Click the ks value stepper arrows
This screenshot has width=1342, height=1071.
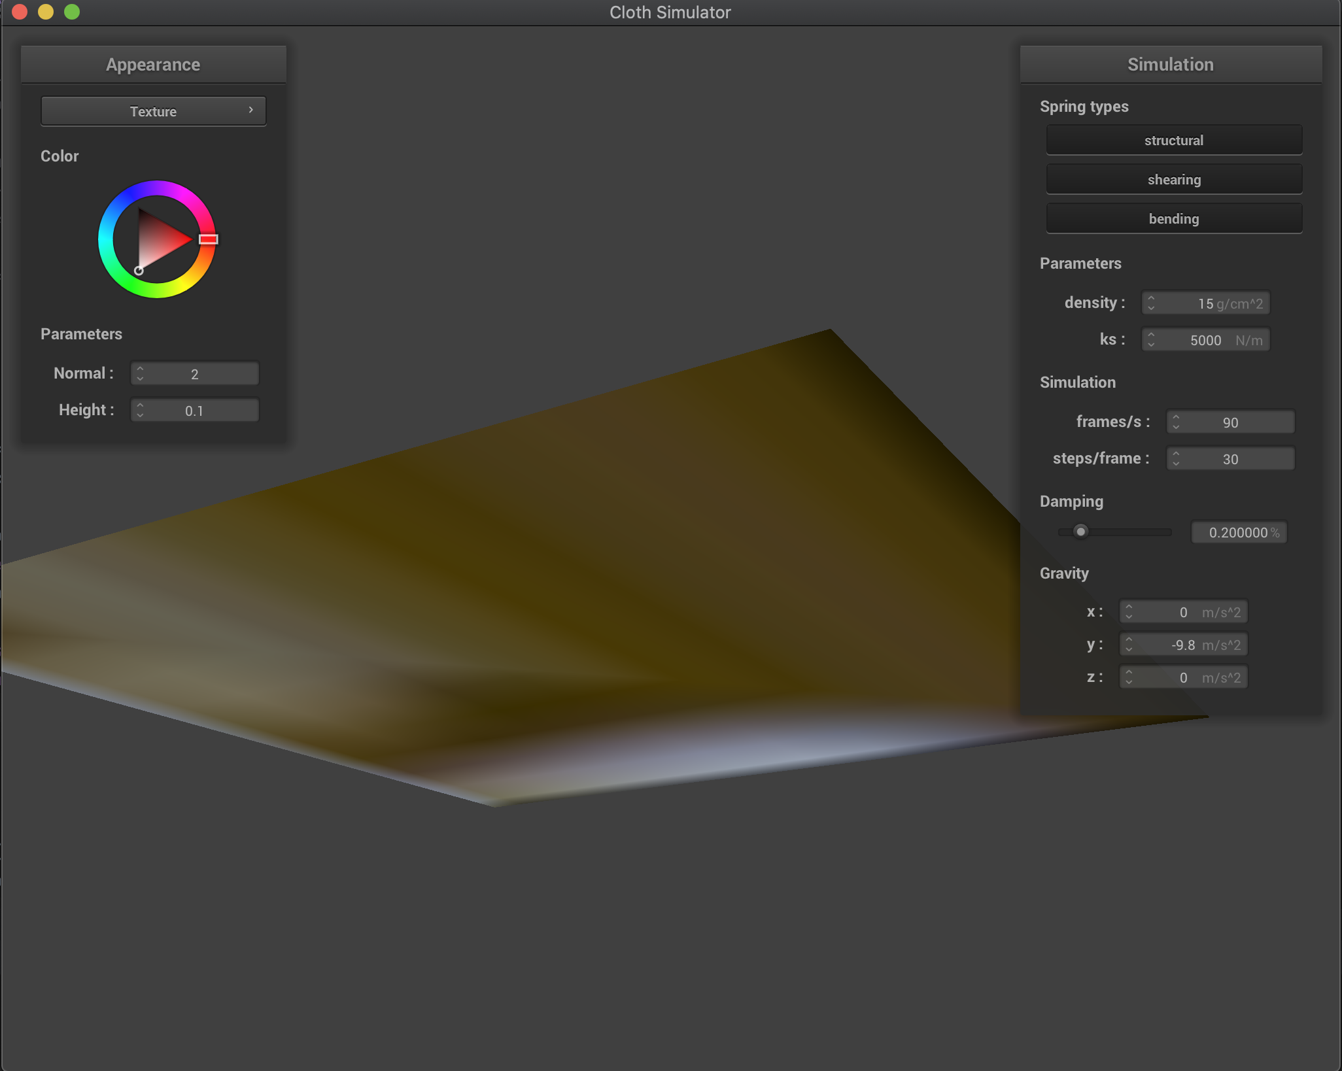coord(1151,339)
